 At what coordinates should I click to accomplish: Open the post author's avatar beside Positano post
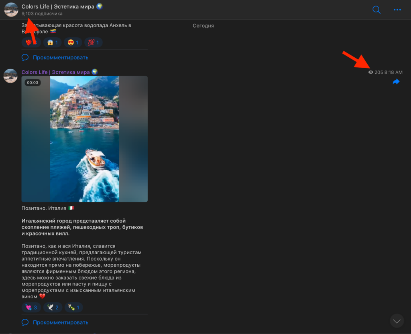[x=10, y=76]
